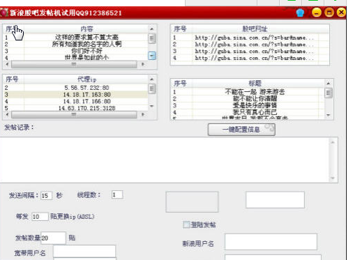The width and height of the screenshot is (353, 260).
Task: Click down arrow of content list scrollbar
Action: click(x=152, y=56)
